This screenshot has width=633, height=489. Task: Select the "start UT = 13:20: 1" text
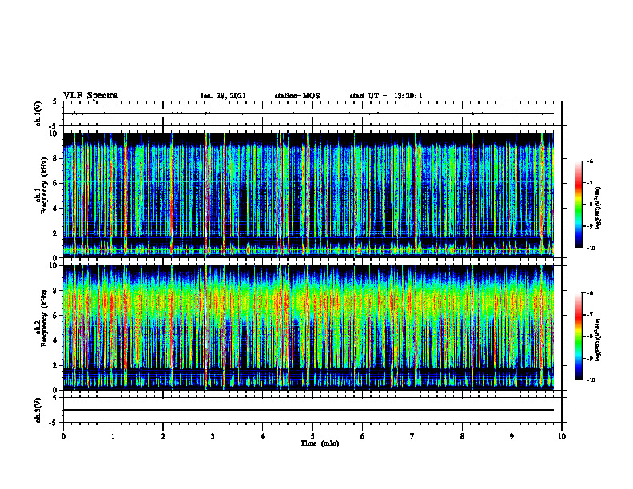386,96
